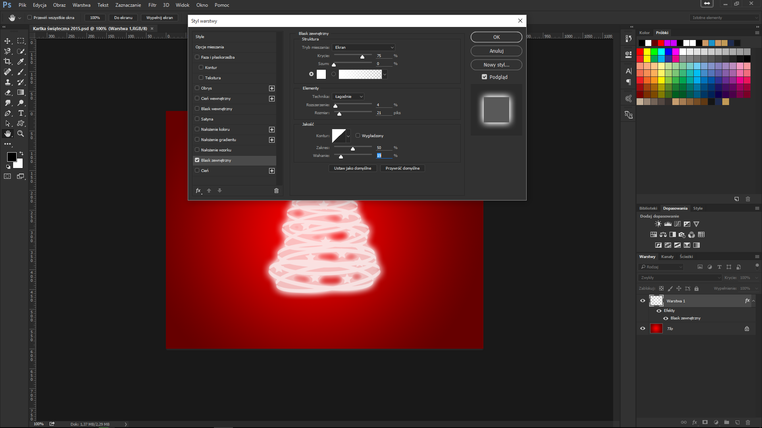Expand the Kontur contour picker arrow
Viewport: 762px width, 428px height.
(348, 136)
